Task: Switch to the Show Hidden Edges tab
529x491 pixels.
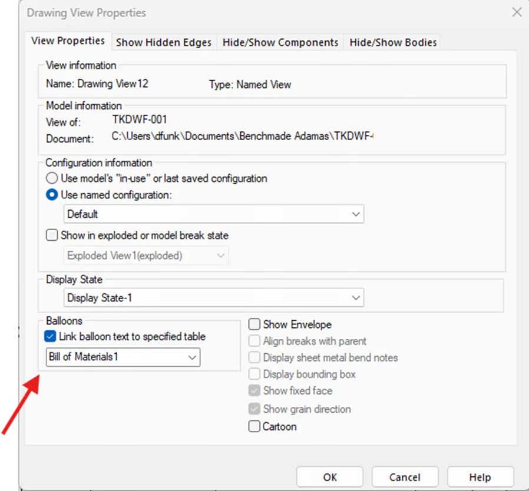Action: [164, 42]
